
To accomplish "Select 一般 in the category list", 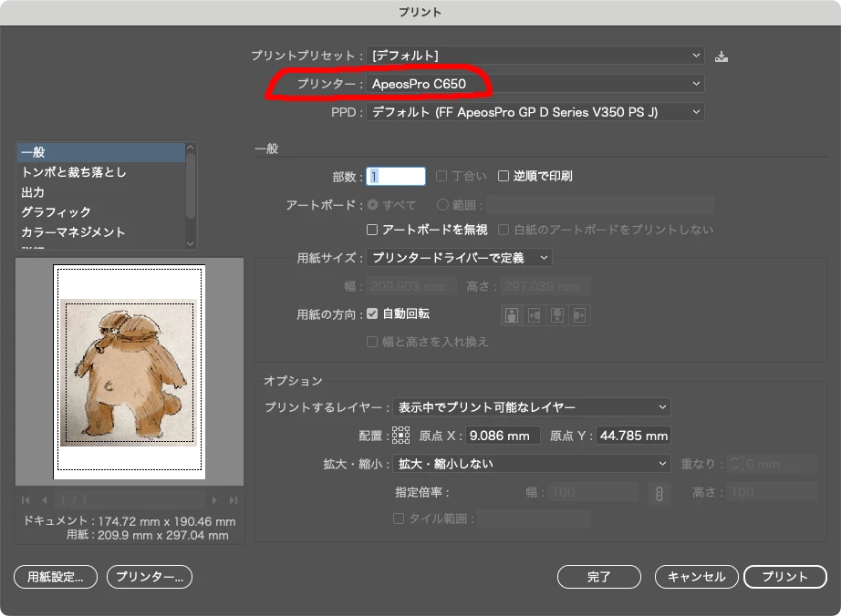I will [101, 152].
